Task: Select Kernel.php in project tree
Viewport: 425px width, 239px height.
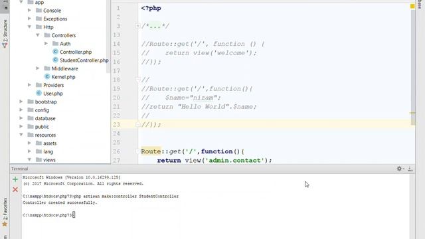Action: tap(64, 77)
